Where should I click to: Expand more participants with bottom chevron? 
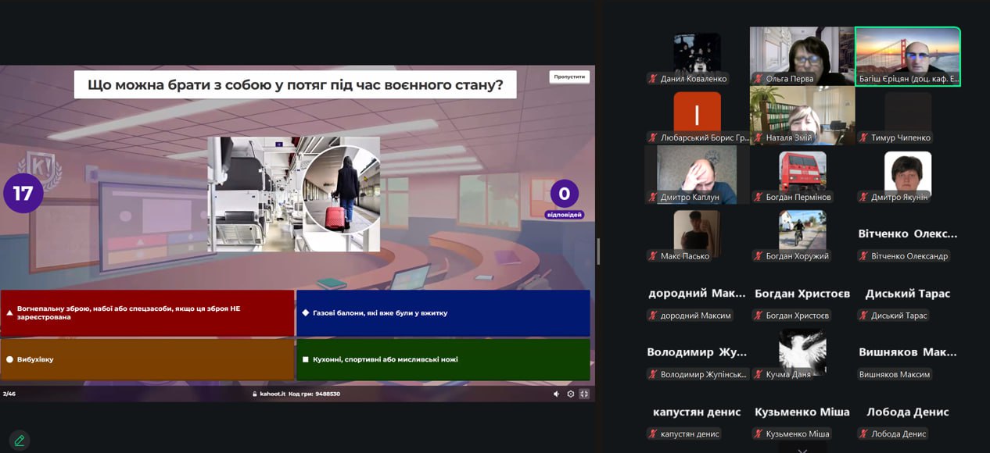802,450
